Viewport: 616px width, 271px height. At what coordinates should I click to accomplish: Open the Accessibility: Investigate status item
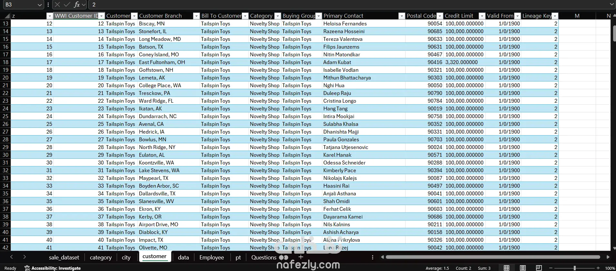point(53,268)
